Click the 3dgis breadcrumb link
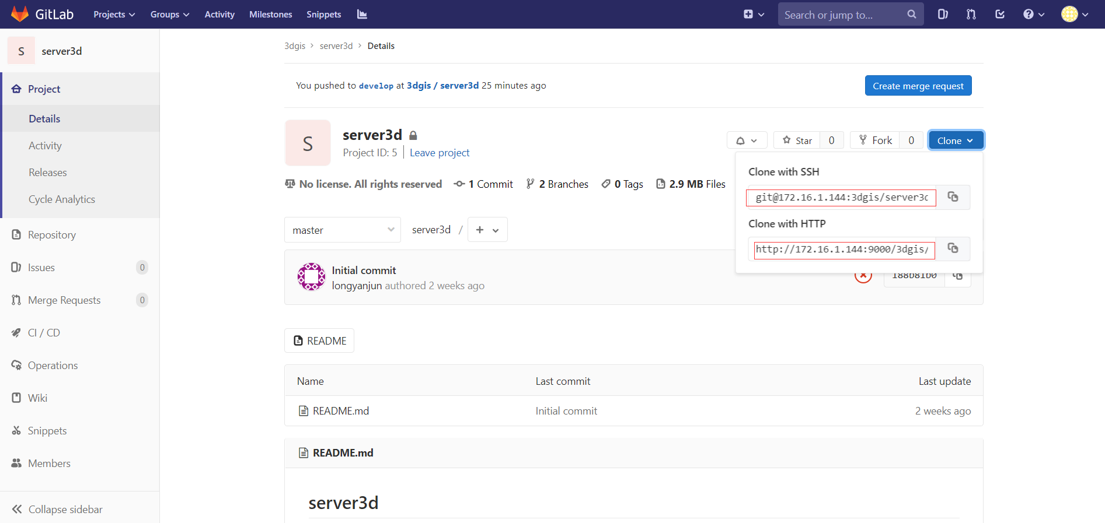The image size is (1105, 523). pyautogui.click(x=295, y=46)
